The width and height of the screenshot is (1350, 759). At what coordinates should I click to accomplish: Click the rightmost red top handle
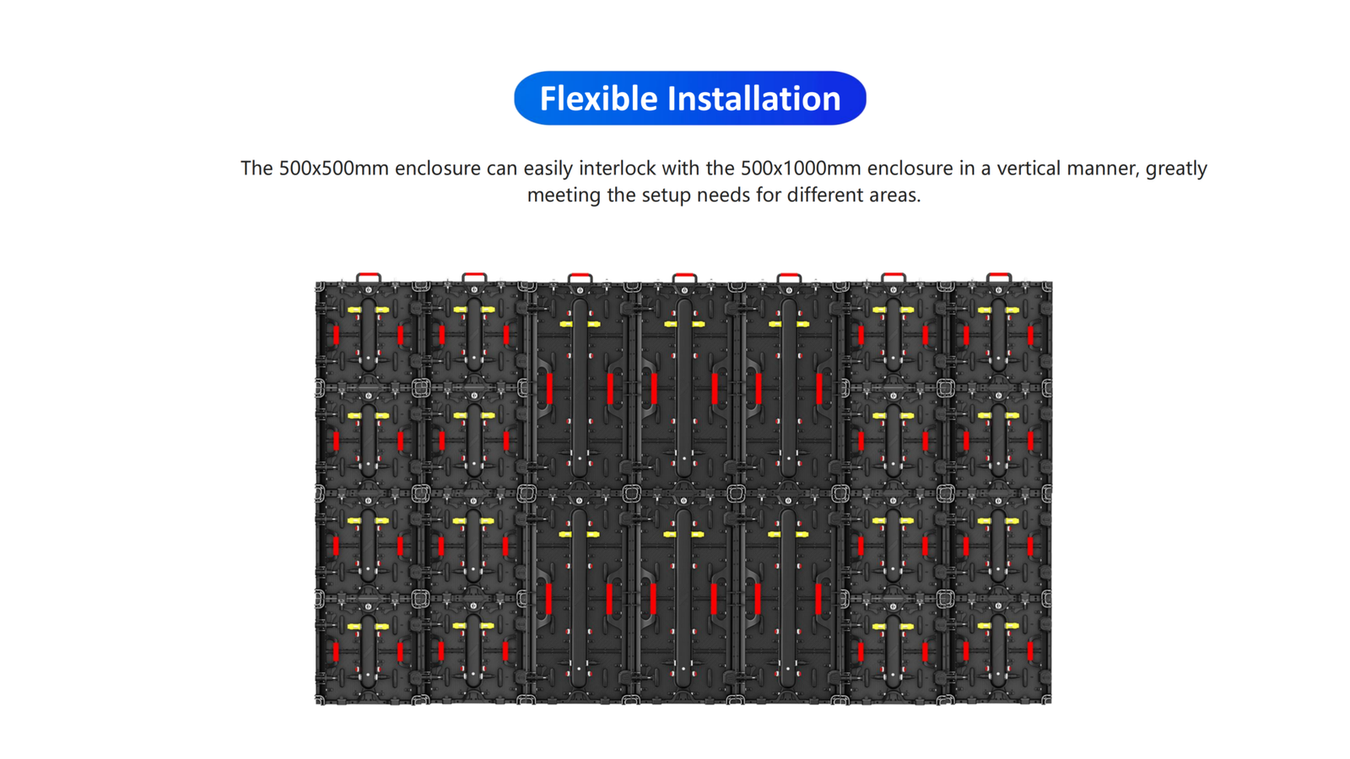(x=999, y=277)
